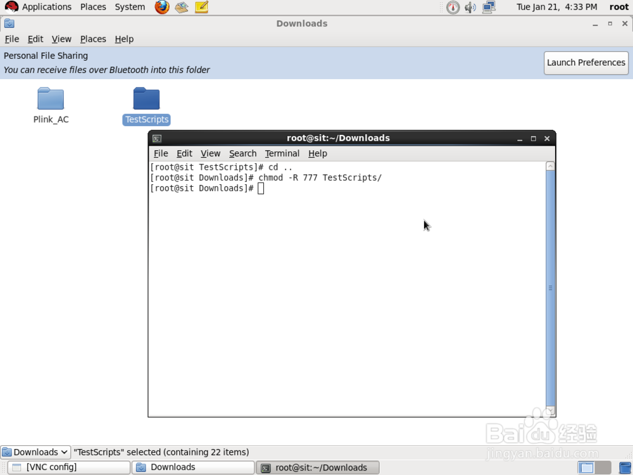This screenshot has height=475, width=633.
Task: Select the TestScripts folder icon
Action: (x=146, y=98)
